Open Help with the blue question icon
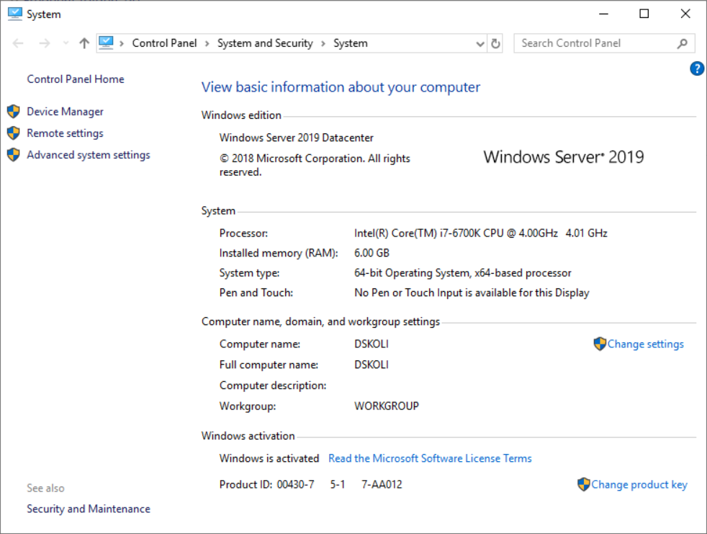The height and width of the screenshot is (534, 707). (x=697, y=68)
